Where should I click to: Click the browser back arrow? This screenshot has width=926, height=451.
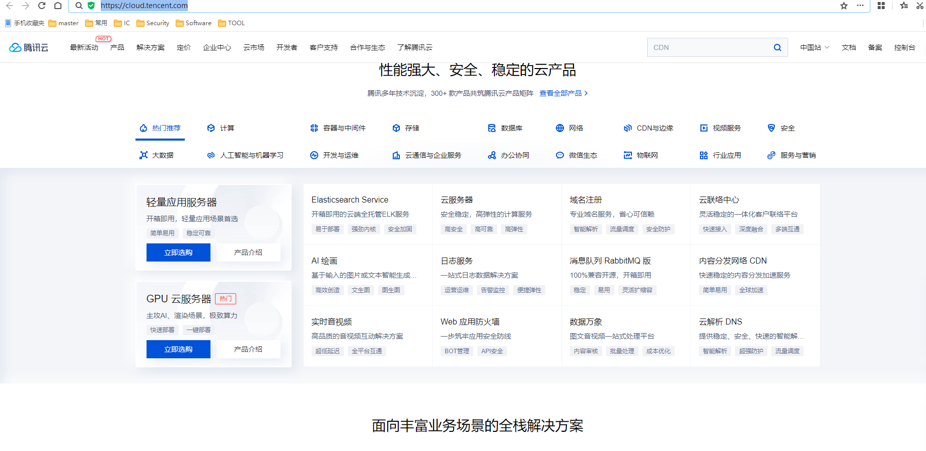10,6
